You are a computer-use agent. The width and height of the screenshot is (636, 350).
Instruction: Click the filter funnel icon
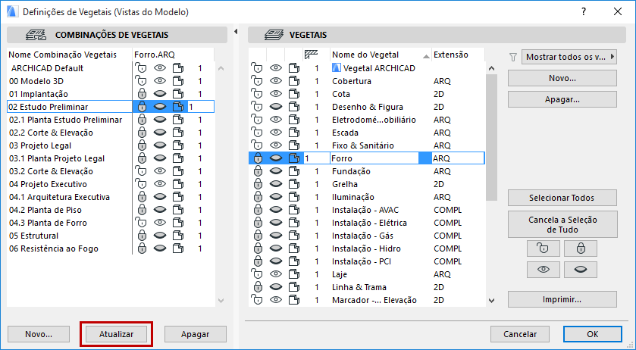[513, 57]
